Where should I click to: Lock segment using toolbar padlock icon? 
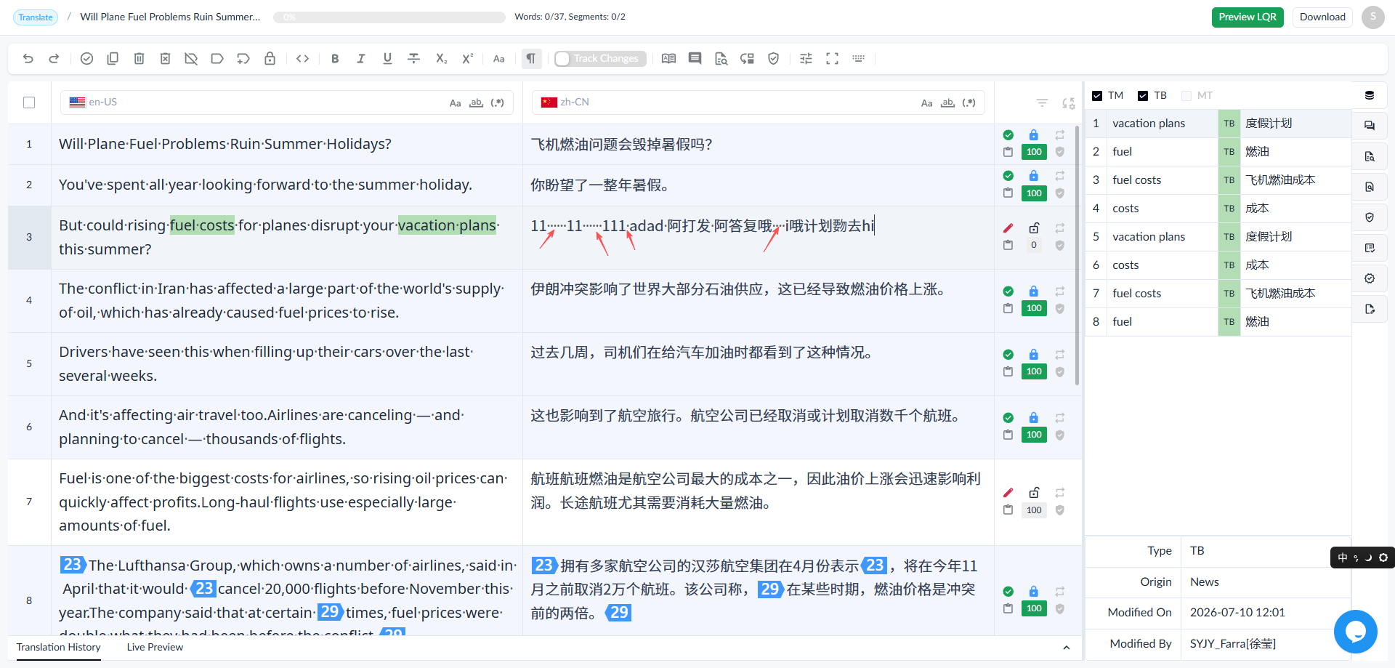[270, 59]
